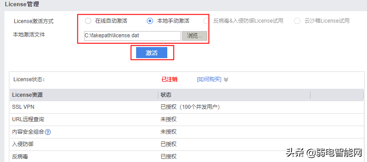
Task: Click the blue 激活 button
Action: [152, 53]
